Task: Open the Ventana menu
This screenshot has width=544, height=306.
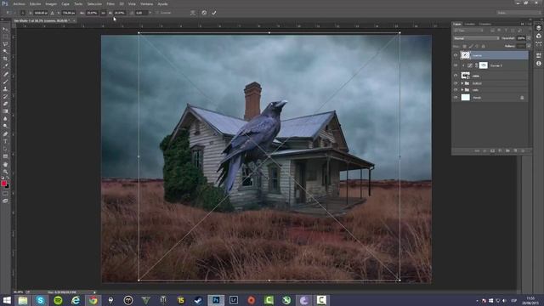Action: coord(147,3)
